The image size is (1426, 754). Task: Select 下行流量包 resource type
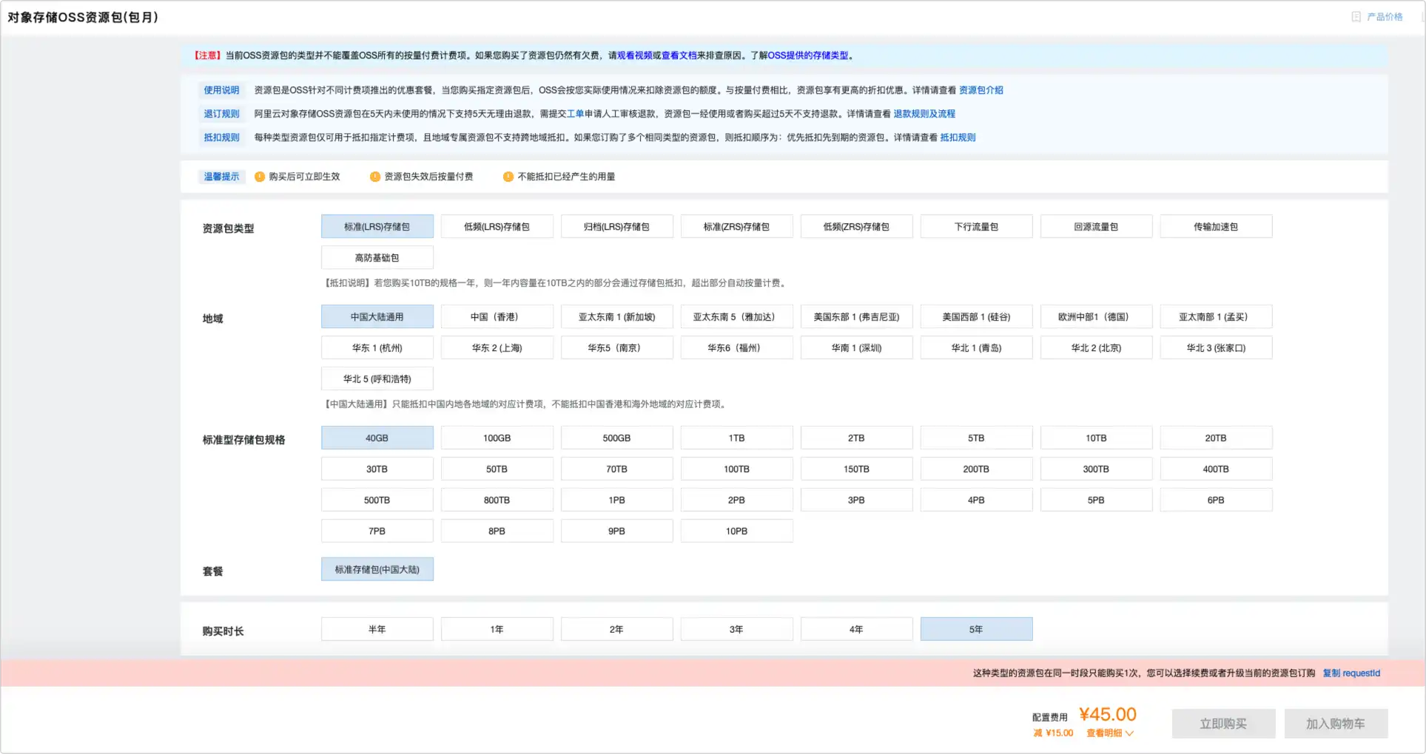(x=977, y=227)
